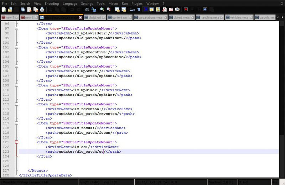Viewport: 285px width, 185px height.
Task: Click the New file toolbar icon
Action: 4,10
